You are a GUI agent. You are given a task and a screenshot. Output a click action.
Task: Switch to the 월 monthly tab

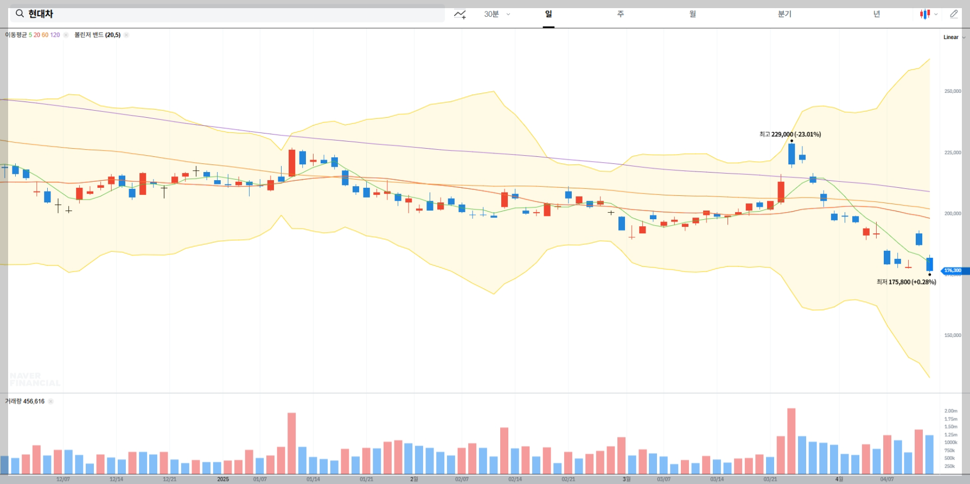pyautogui.click(x=693, y=14)
